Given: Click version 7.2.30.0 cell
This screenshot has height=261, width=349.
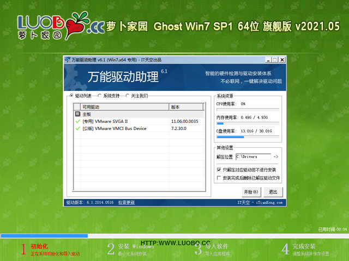Looking at the screenshot, I should (x=179, y=128).
